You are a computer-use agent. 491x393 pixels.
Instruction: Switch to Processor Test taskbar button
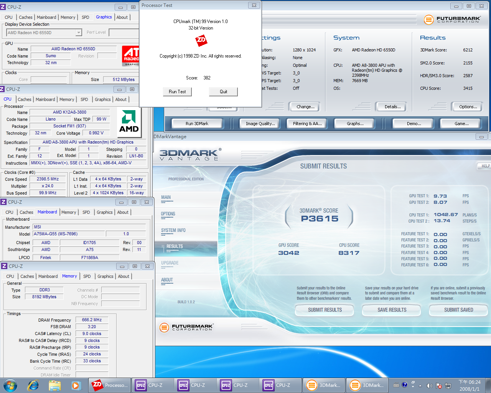click(110, 385)
